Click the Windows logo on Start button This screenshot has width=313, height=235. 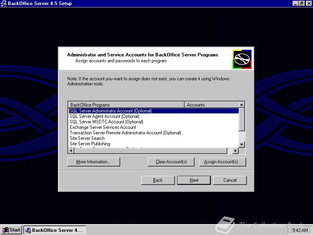point(5,230)
